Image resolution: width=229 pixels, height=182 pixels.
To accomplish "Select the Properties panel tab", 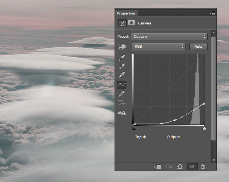I will coord(126,13).
